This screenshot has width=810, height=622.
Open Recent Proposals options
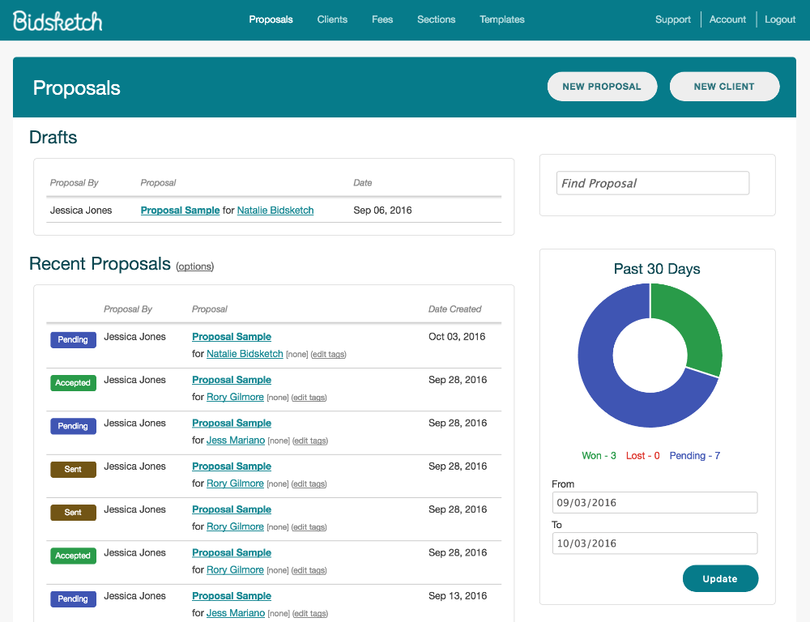pos(194,266)
